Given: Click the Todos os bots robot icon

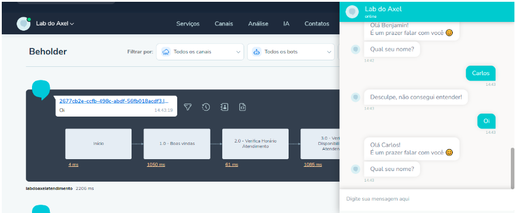Looking at the screenshot, I should [257, 52].
